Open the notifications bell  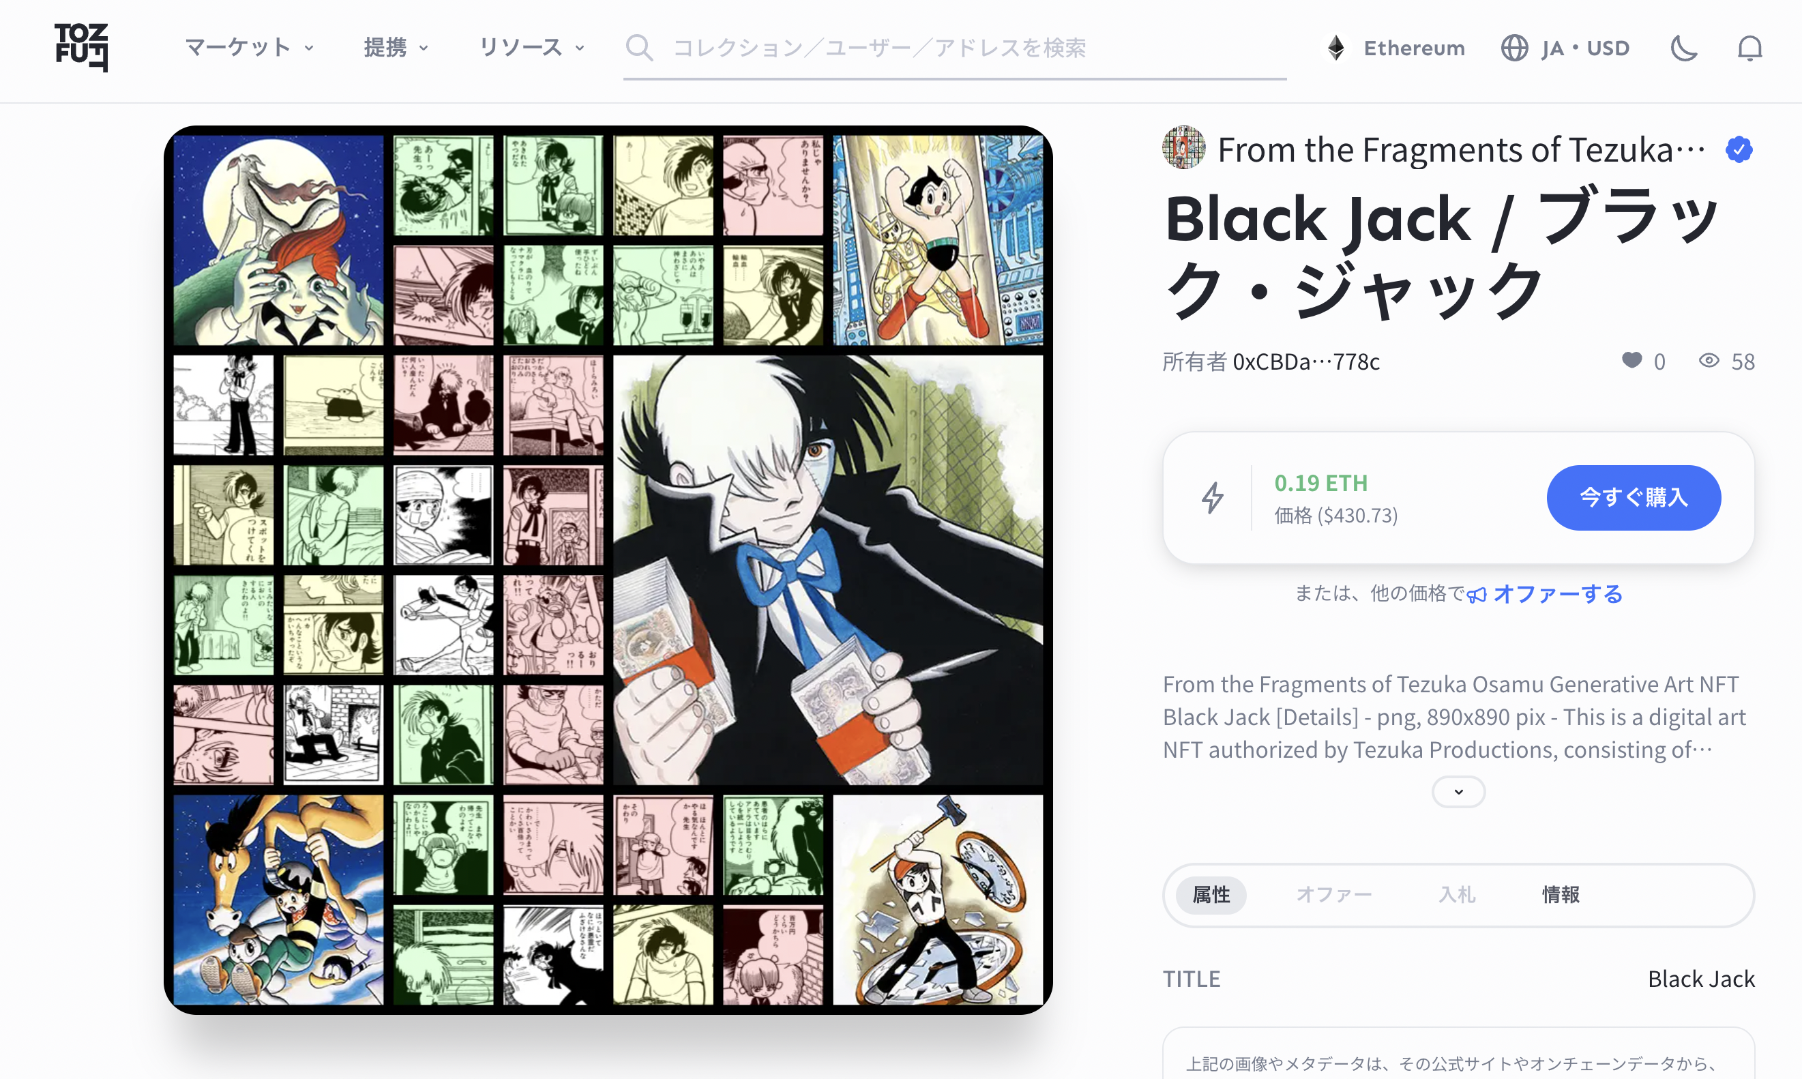(x=1749, y=48)
